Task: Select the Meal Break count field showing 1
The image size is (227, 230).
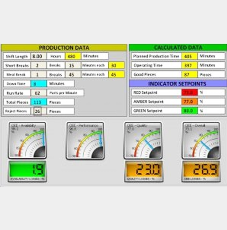Action: [x=39, y=74]
